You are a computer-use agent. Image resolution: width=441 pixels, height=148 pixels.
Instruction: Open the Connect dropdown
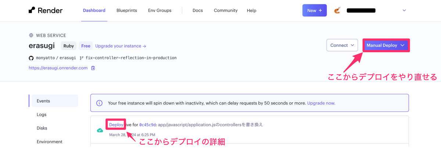pyautogui.click(x=342, y=45)
